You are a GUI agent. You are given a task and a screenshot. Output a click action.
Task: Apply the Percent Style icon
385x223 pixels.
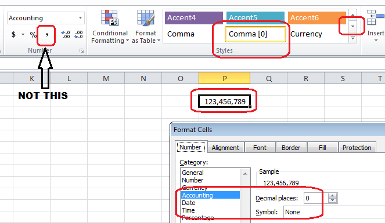(33, 35)
